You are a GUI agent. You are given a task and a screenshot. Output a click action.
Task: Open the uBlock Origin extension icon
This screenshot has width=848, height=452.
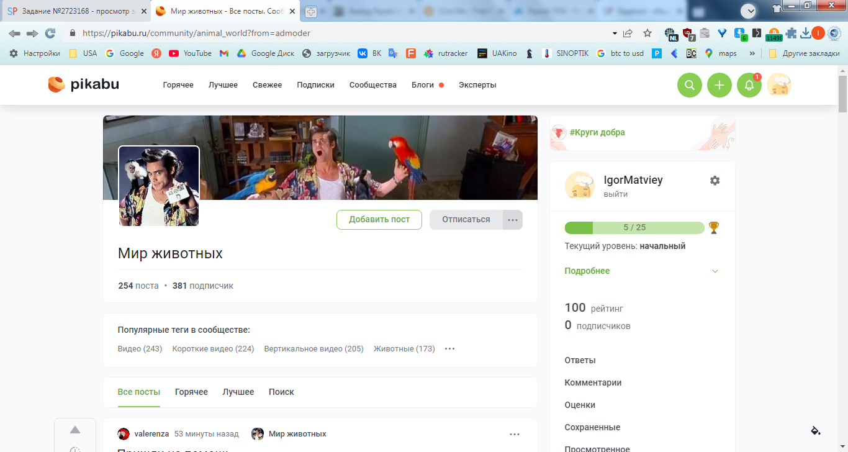(687, 34)
